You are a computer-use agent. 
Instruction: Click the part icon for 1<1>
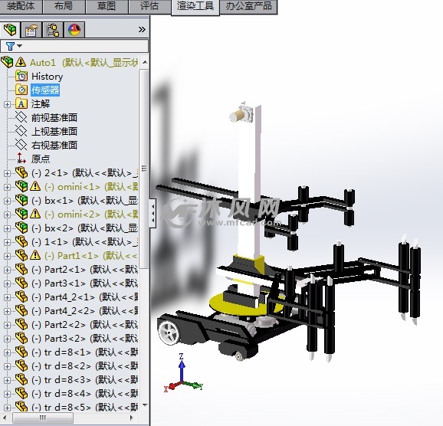point(21,242)
